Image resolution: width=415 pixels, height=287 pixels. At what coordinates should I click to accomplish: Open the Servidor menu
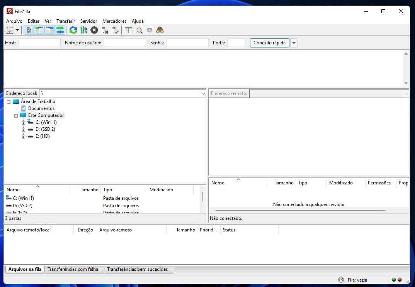point(88,21)
